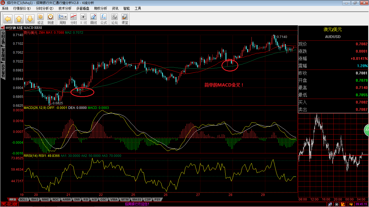Click the MACD(26,12,9) indicator label
This screenshot has width=369, height=207.
click(35, 108)
